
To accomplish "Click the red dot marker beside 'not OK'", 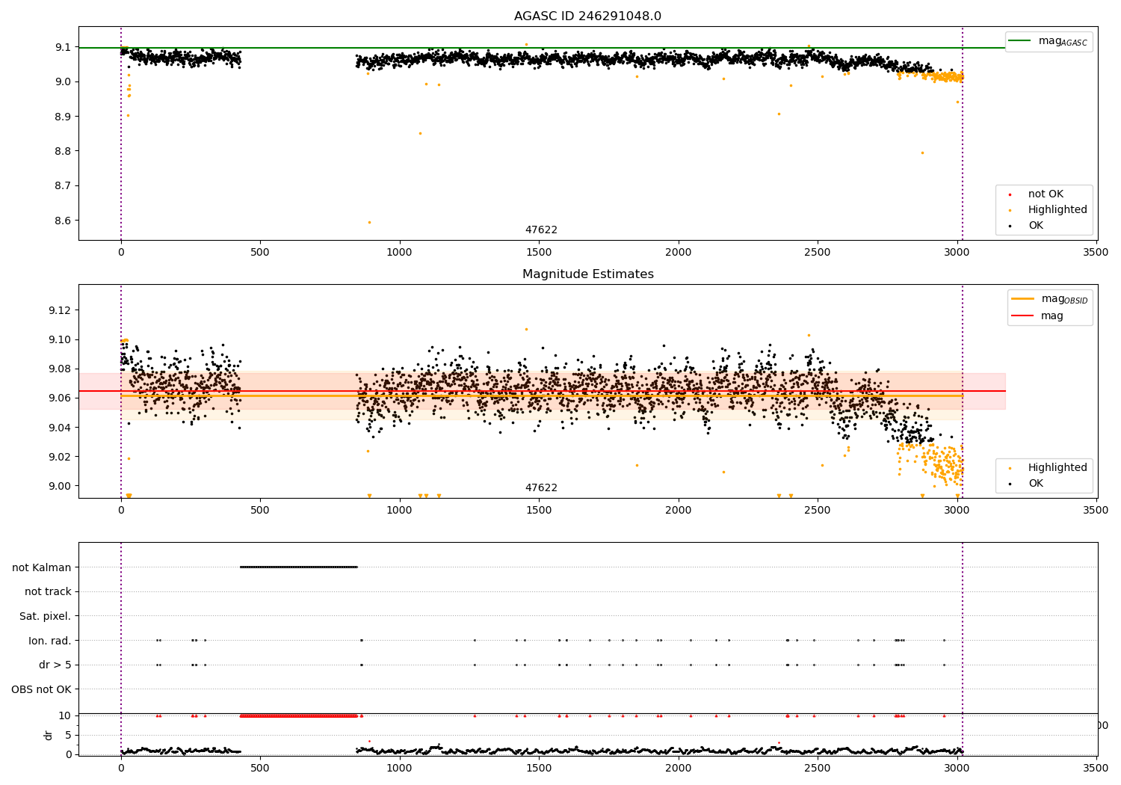I will tap(1010, 194).
